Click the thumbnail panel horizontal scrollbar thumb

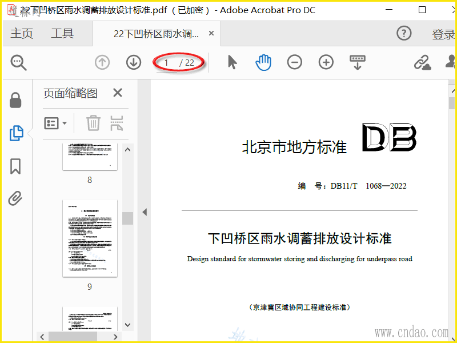[x=73, y=337]
